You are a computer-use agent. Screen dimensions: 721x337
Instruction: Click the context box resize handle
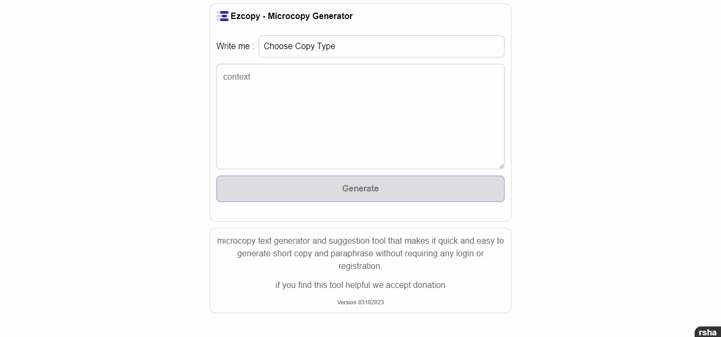click(x=501, y=166)
